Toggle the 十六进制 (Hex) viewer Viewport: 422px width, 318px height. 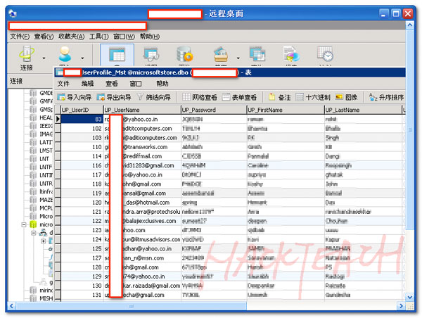click(313, 97)
